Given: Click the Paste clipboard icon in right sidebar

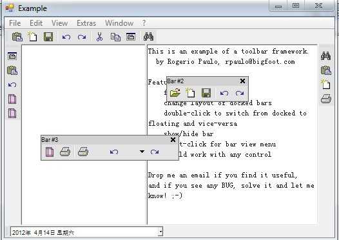Looking at the screenshot, I should pos(326,70).
